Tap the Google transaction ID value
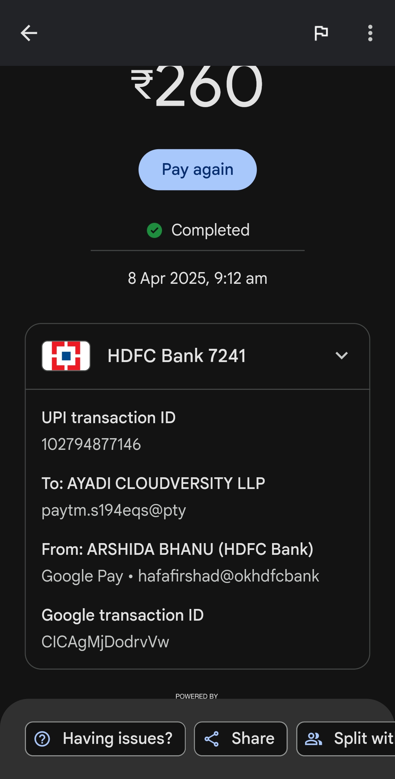Screen dimensions: 395x779 coord(105,642)
